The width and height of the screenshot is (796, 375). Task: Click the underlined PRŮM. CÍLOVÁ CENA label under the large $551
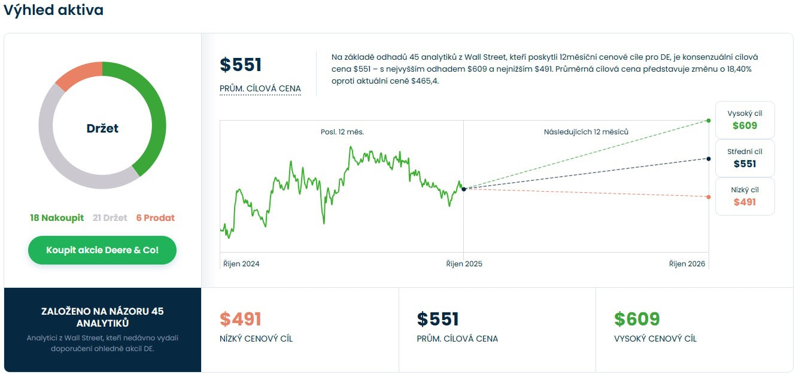pos(260,89)
